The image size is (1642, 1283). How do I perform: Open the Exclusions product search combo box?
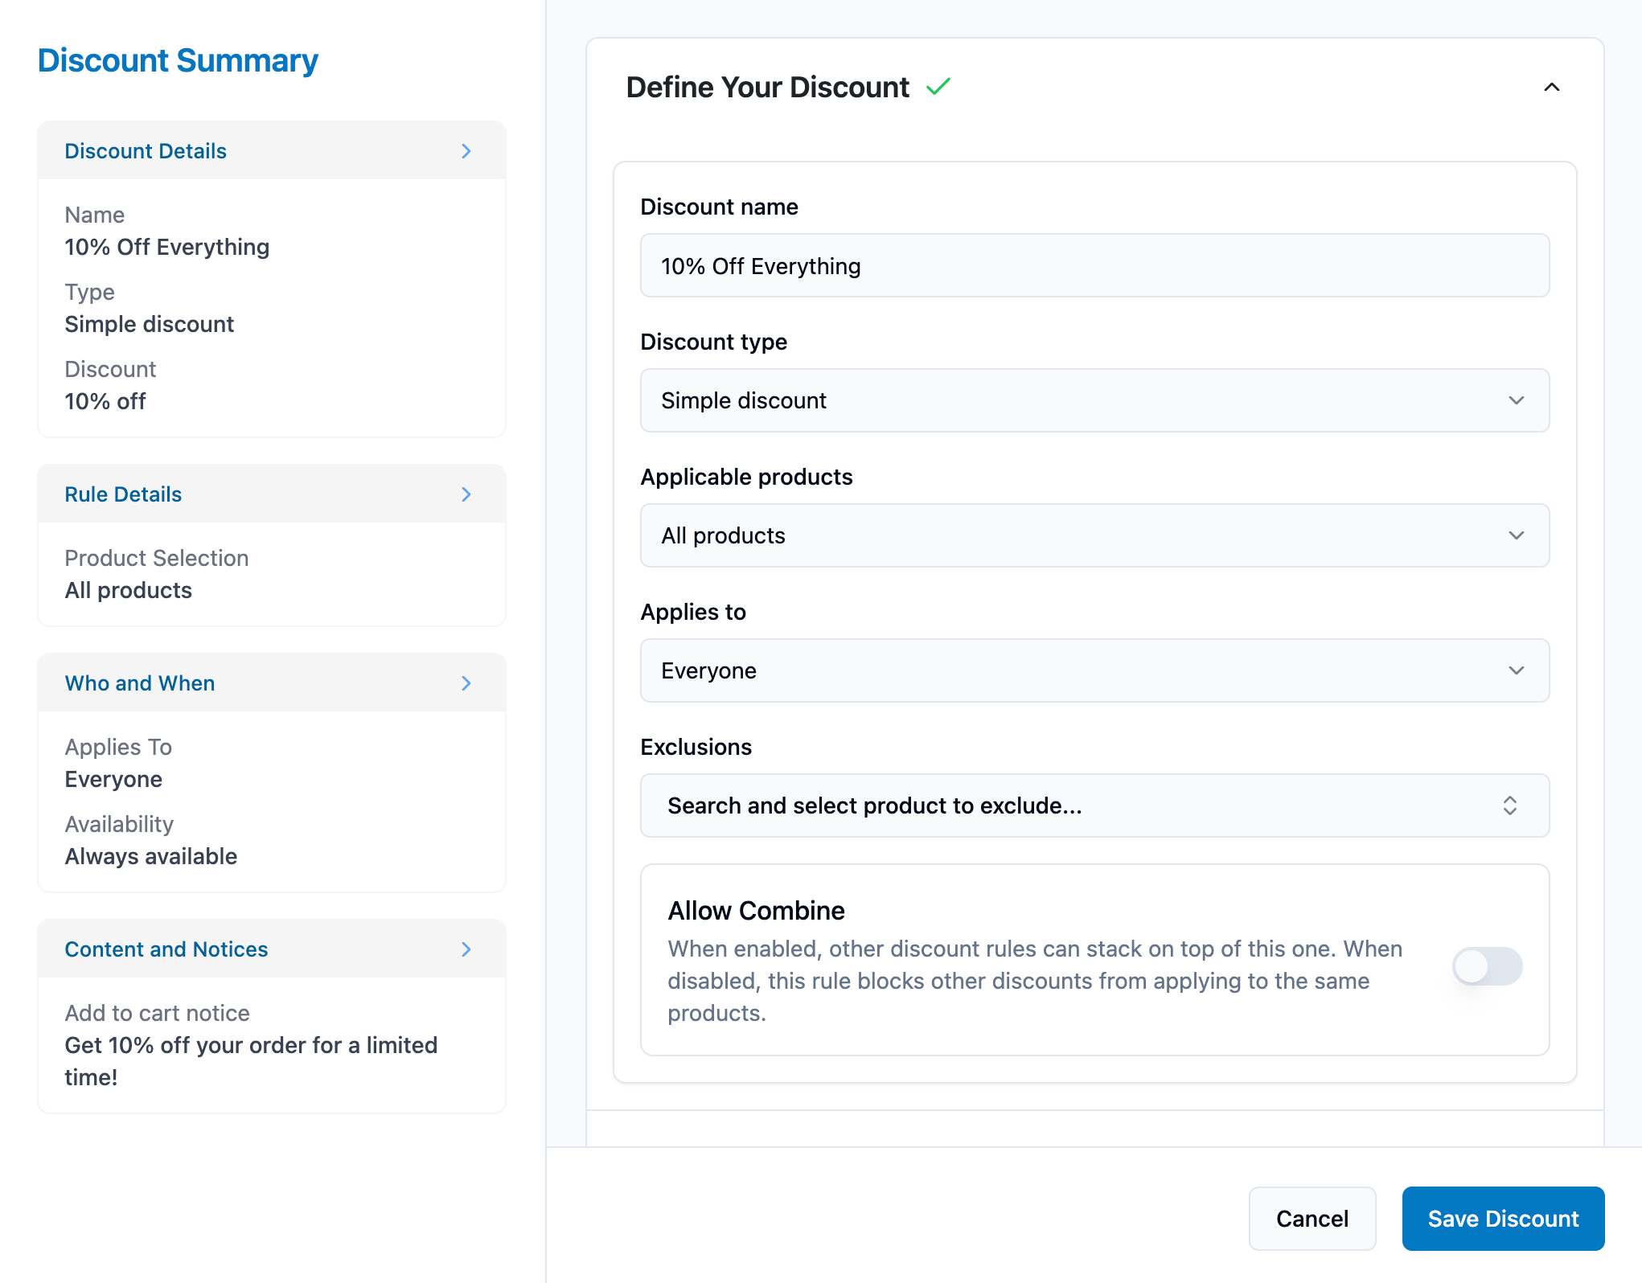pyautogui.click(x=1094, y=805)
